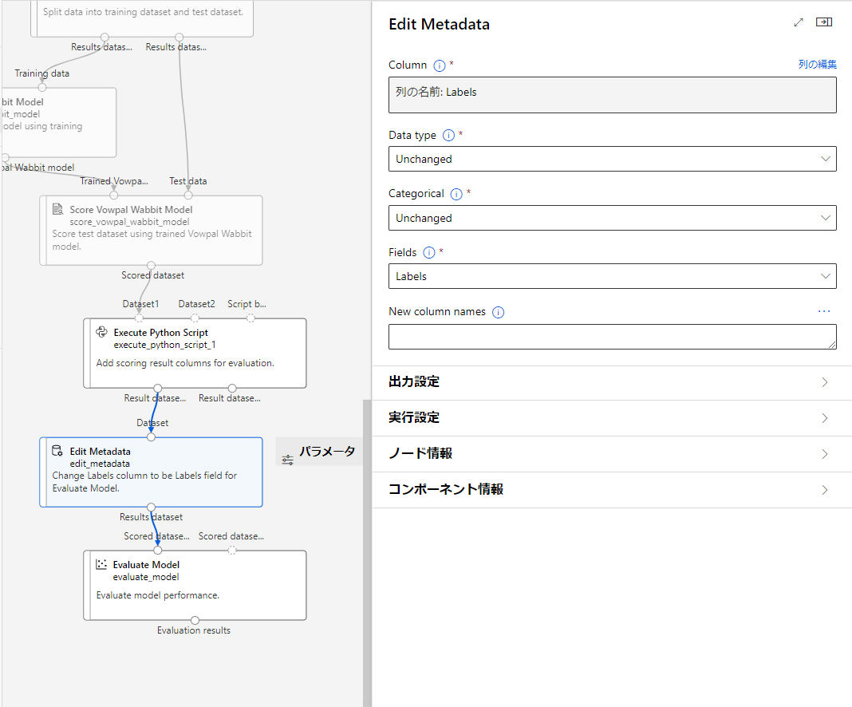Click the 'Edit Metadata' panel title

pyautogui.click(x=439, y=25)
